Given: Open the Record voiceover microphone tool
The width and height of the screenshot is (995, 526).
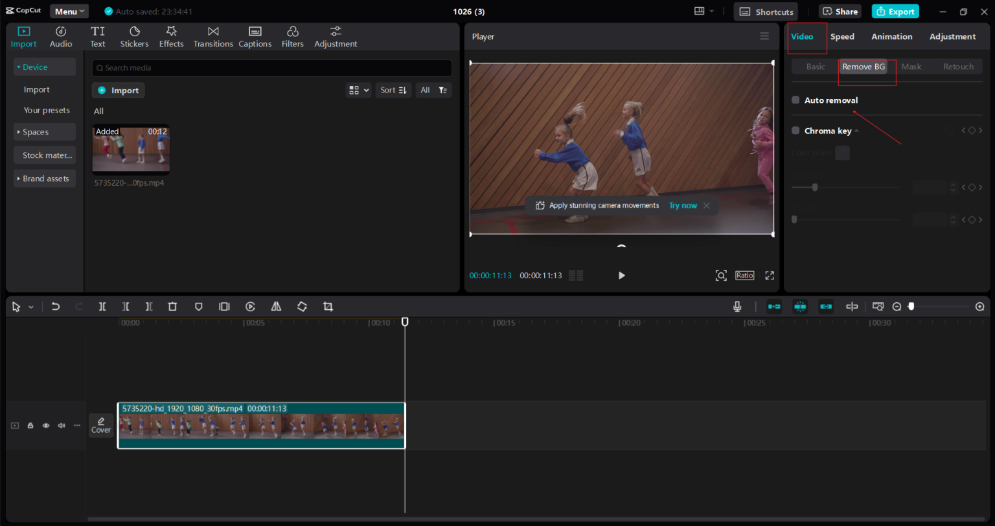Looking at the screenshot, I should [x=737, y=306].
